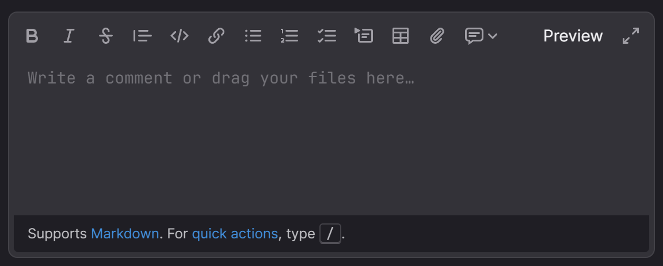This screenshot has height=266, width=663.
Task: Insert a table
Action: (x=400, y=36)
